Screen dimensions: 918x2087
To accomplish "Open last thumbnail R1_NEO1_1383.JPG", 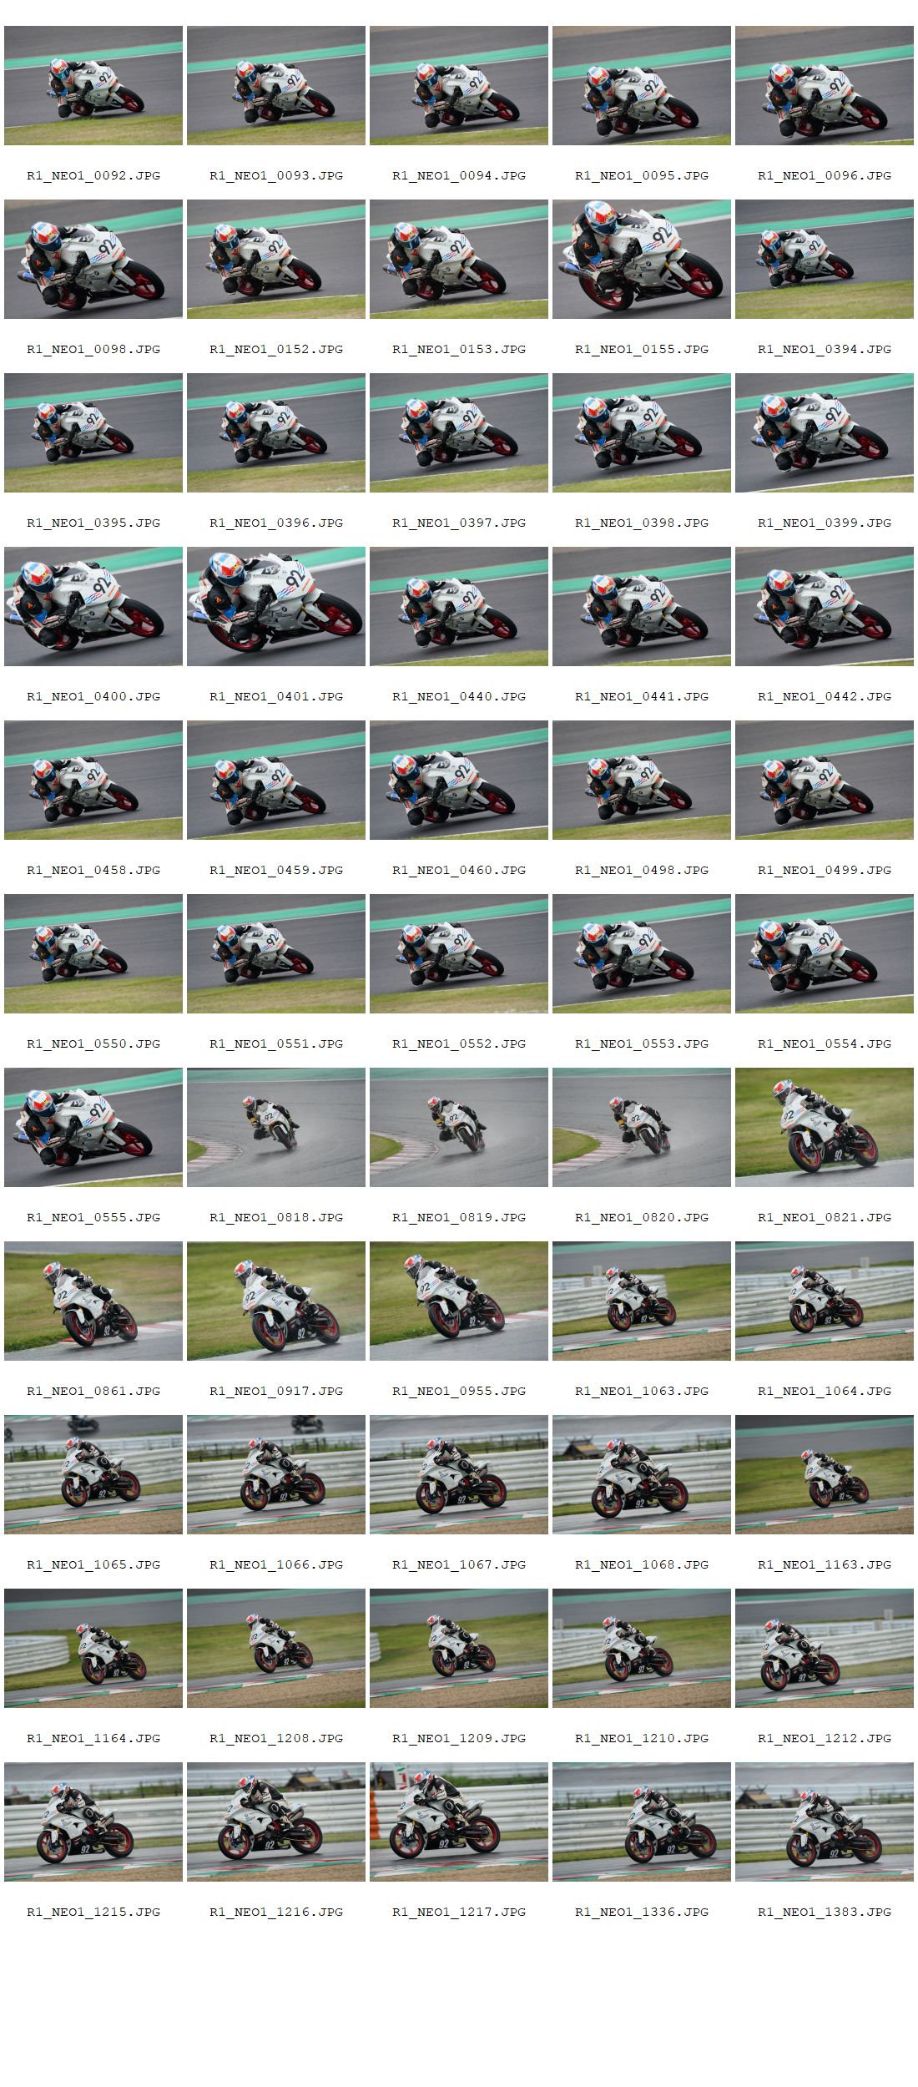I will [x=825, y=1822].
